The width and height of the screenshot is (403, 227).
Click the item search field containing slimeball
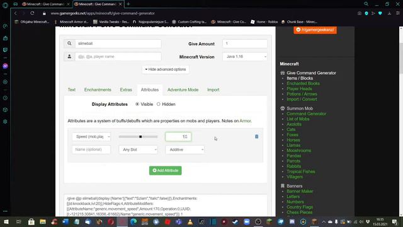click(x=118, y=44)
